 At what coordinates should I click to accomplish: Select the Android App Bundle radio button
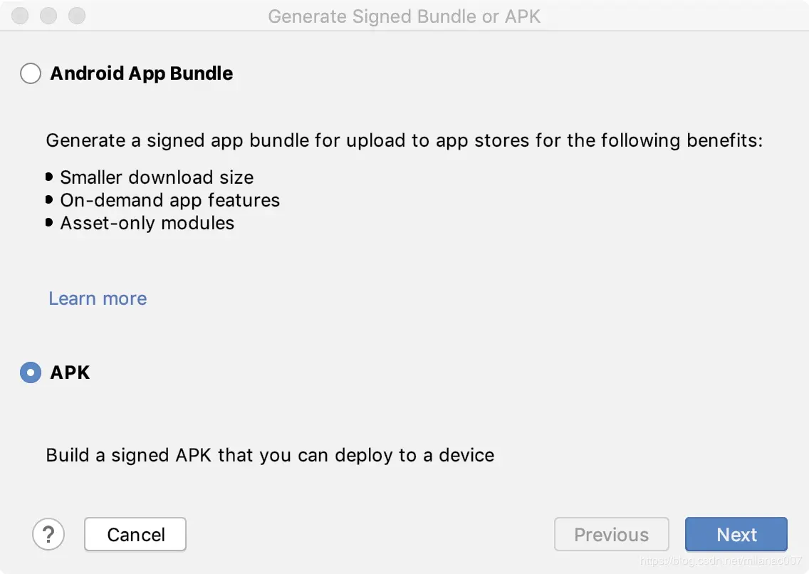point(31,73)
